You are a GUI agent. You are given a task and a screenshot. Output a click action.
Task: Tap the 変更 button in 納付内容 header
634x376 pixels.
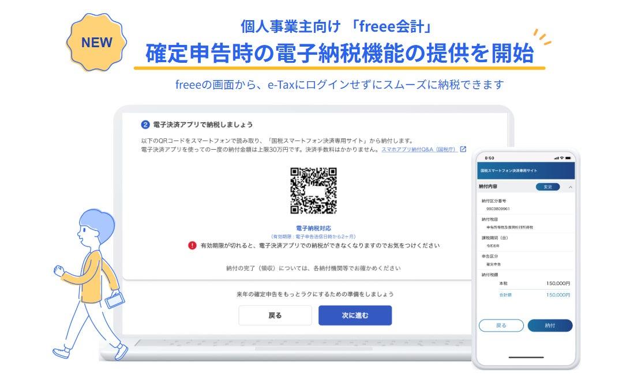pos(547,187)
